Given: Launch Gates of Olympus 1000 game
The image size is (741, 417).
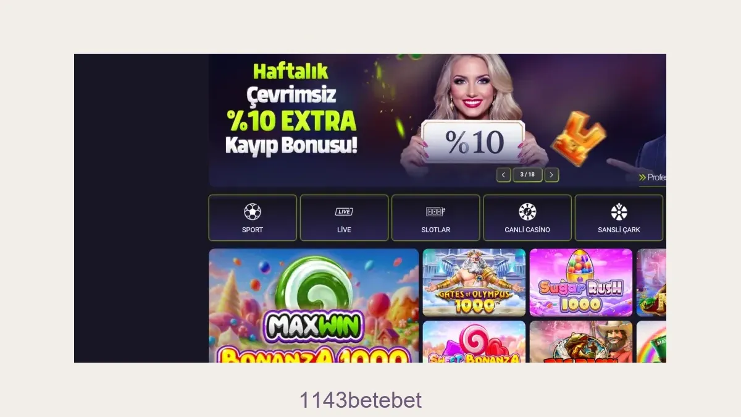Looking at the screenshot, I should click(x=474, y=282).
